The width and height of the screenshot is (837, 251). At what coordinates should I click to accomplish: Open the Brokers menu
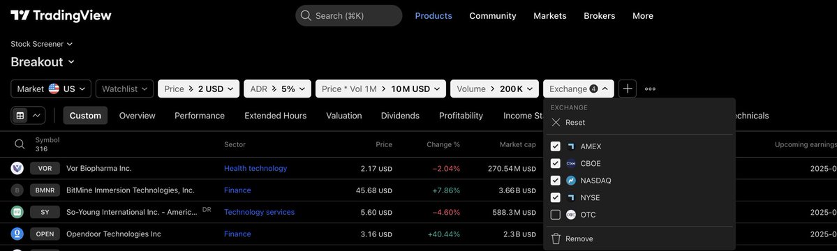[600, 16]
